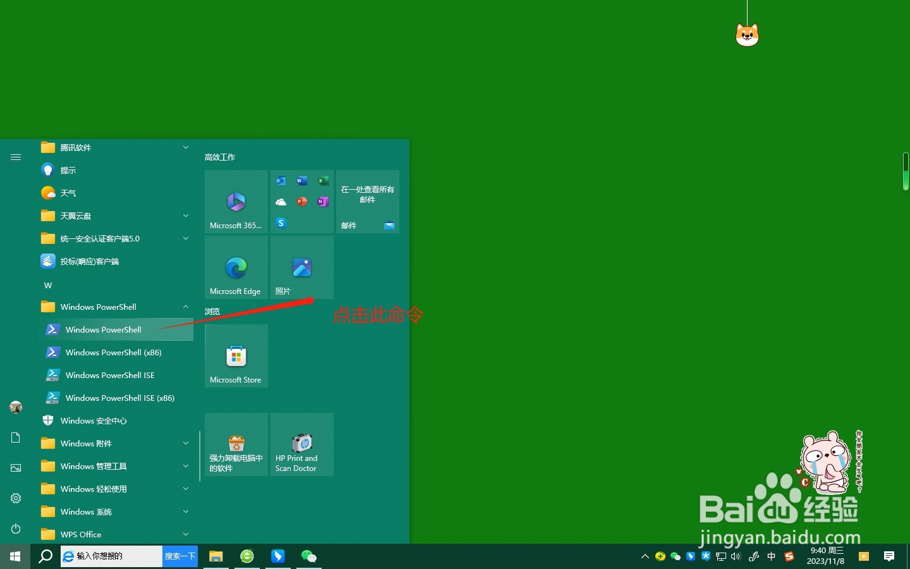Open the Power options button
This screenshot has height=569, width=910.
tap(16, 529)
